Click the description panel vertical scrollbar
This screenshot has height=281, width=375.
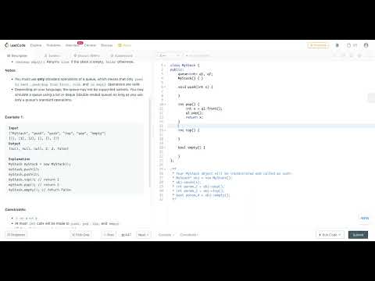(150, 143)
